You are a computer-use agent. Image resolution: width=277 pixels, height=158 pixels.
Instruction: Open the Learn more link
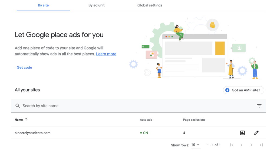point(106,54)
